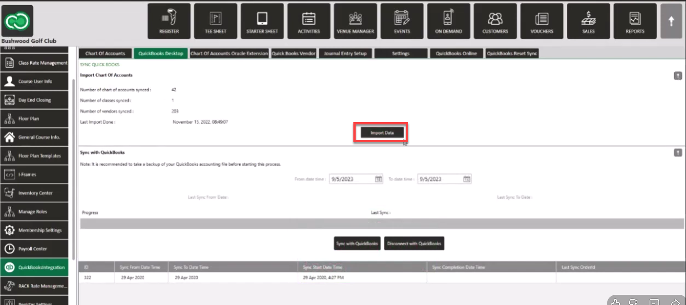Open On Demand toolbar icon
The width and height of the screenshot is (686, 305).
448,21
